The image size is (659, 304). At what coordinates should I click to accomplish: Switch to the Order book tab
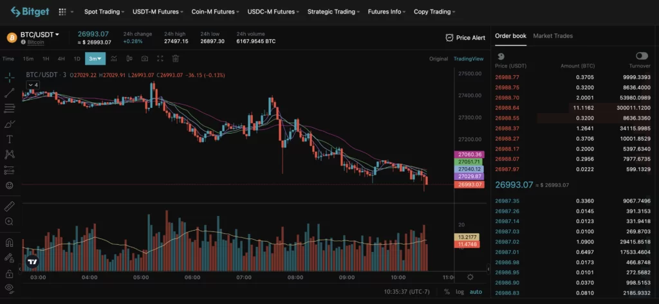(x=510, y=36)
